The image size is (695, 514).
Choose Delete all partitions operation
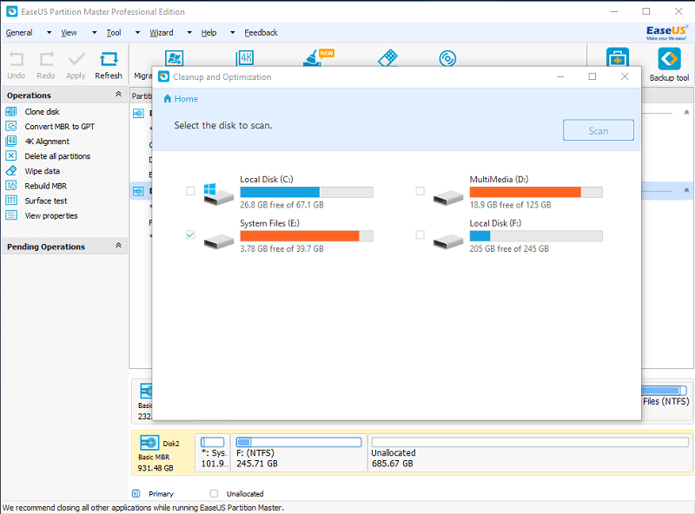click(57, 156)
